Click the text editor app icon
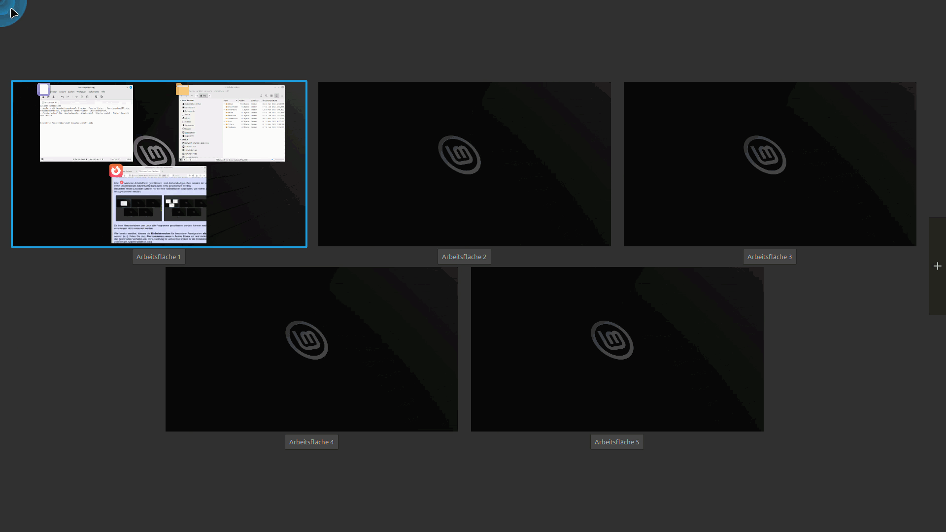This screenshot has width=946, height=532. (44, 89)
